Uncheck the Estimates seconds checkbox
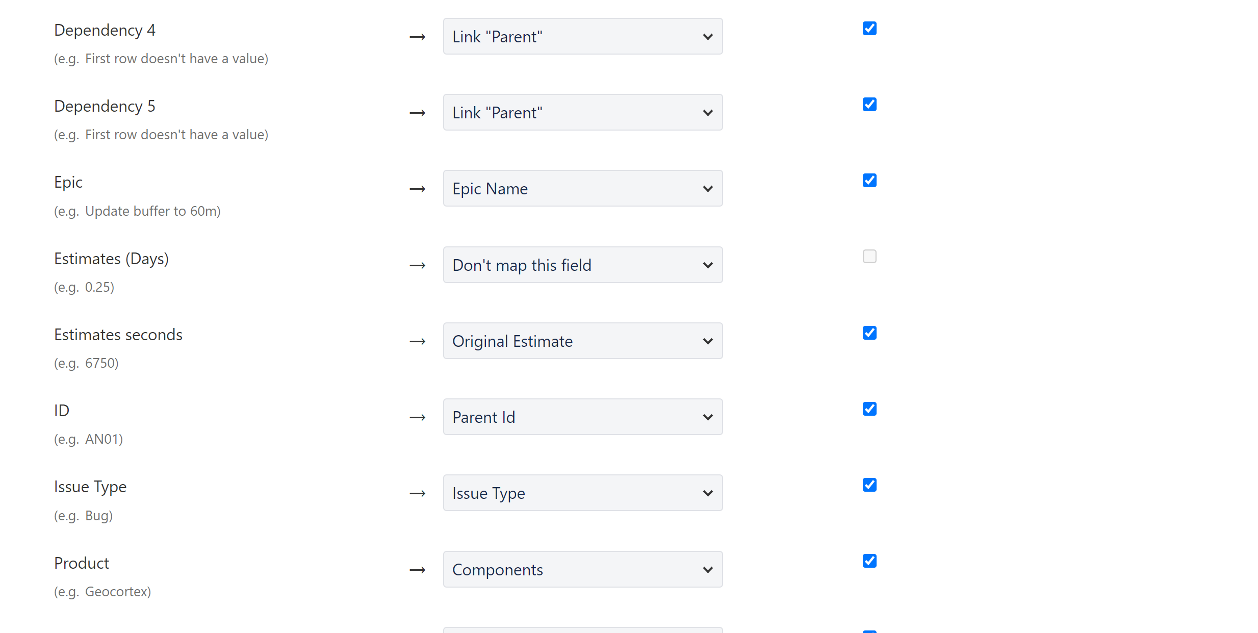This screenshot has height=633, width=1258. (869, 333)
